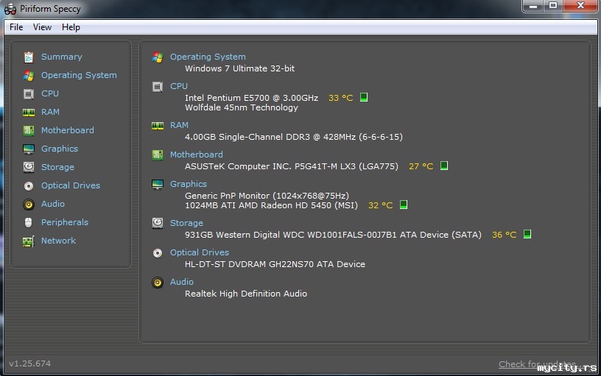
Task: Open Motherboard page from sidebar
Action: coord(68,130)
